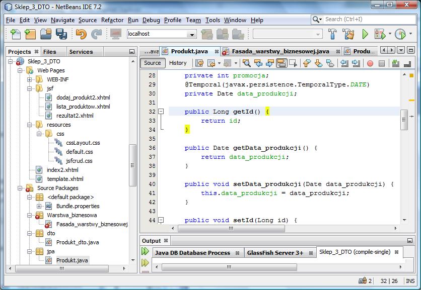Click the yellow error stripe marker
The height and width of the screenshot is (290, 421).
pos(411,100)
